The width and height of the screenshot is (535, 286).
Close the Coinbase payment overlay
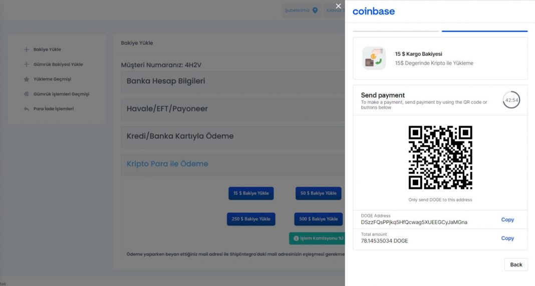coord(338,6)
